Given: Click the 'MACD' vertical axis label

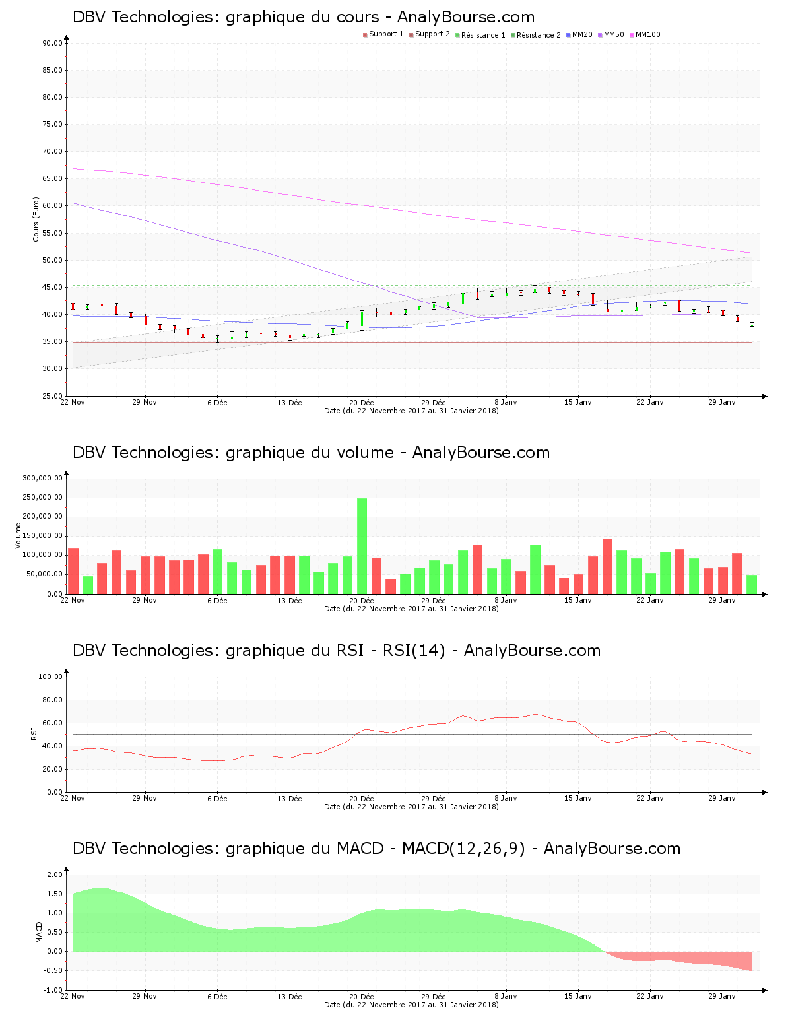Looking at the screenshot, I should click(39, 932).
